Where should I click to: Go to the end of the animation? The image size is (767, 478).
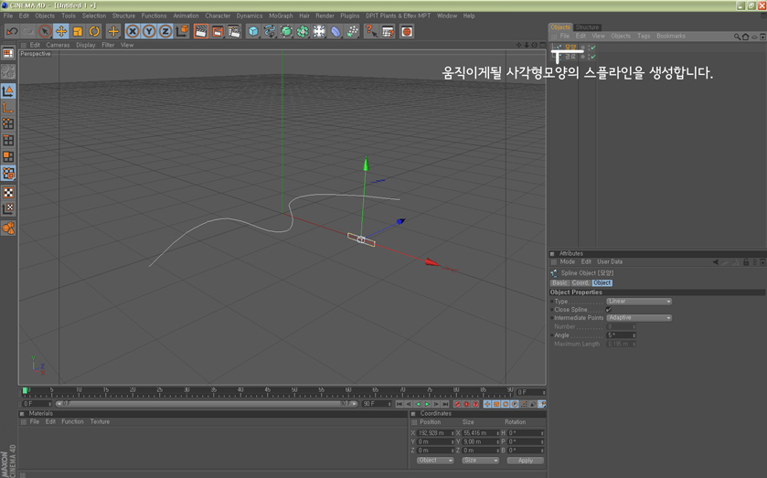point(445,404)
